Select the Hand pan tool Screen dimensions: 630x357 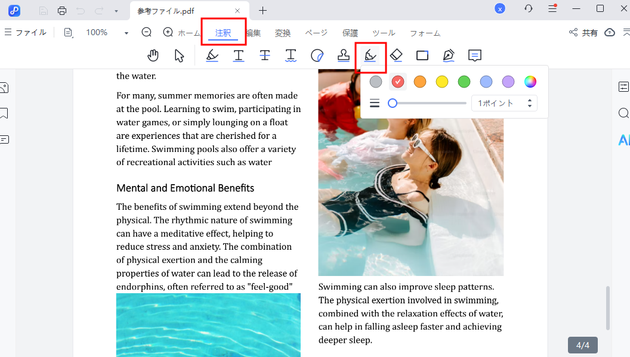pyautogui.click(x=153, y=55)
